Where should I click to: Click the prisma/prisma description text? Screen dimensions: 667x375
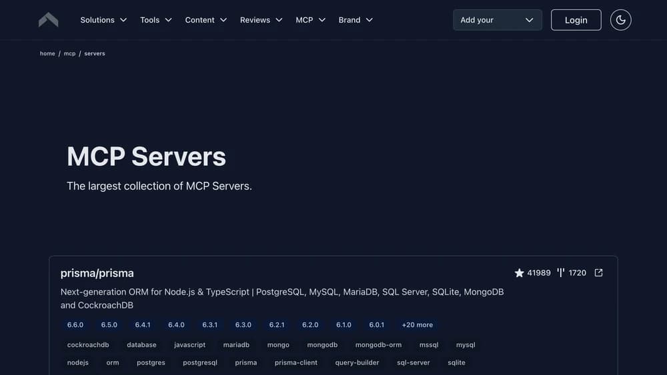click(x=282, y=298)
